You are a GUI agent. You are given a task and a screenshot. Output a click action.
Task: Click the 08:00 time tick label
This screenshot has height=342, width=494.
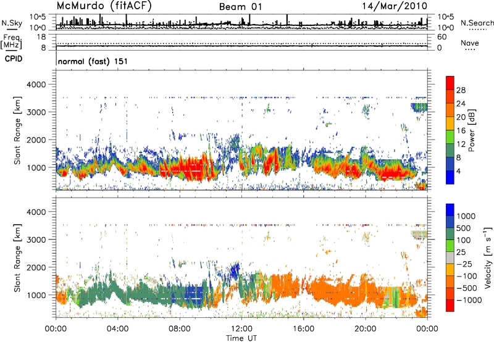(x=180, y=329)
